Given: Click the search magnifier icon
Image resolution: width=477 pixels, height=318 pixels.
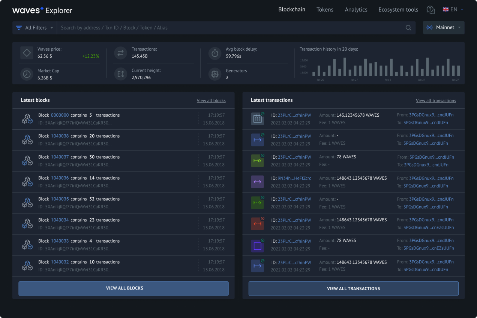Looking at the screenshot, I should (408, 28).
